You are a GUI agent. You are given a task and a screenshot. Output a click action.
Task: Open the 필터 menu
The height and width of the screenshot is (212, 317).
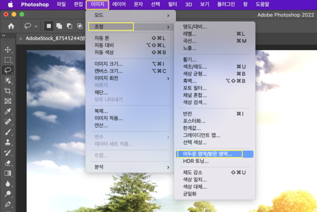tap(172, 4)
